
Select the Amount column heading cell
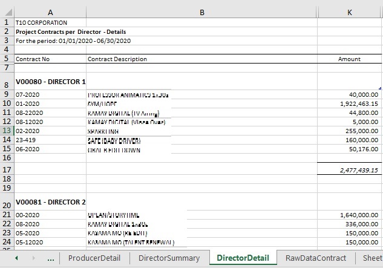[350, 59]
